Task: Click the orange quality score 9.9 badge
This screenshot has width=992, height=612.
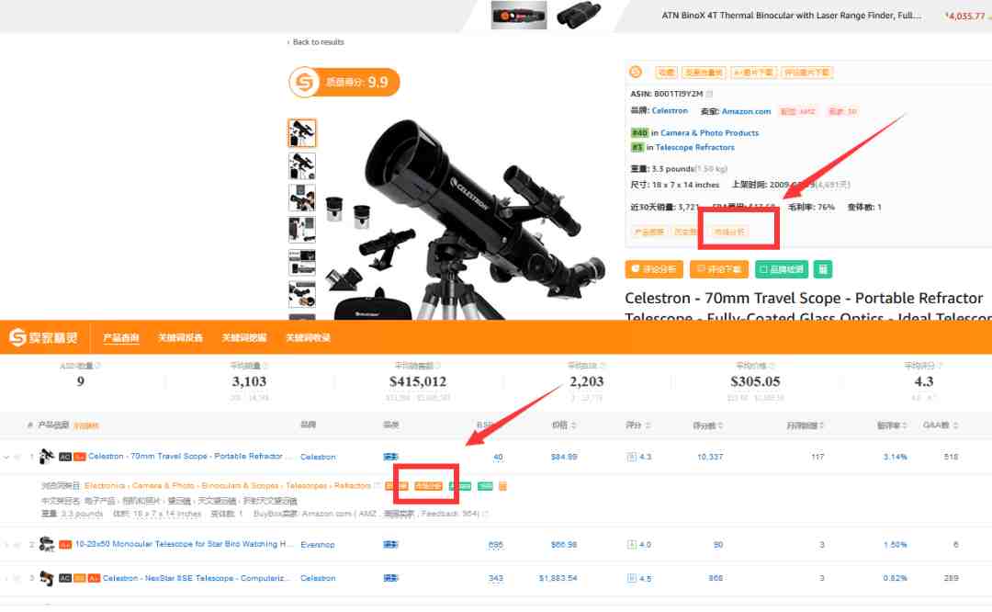Action: pyautogui.click(x=344, y=83)
